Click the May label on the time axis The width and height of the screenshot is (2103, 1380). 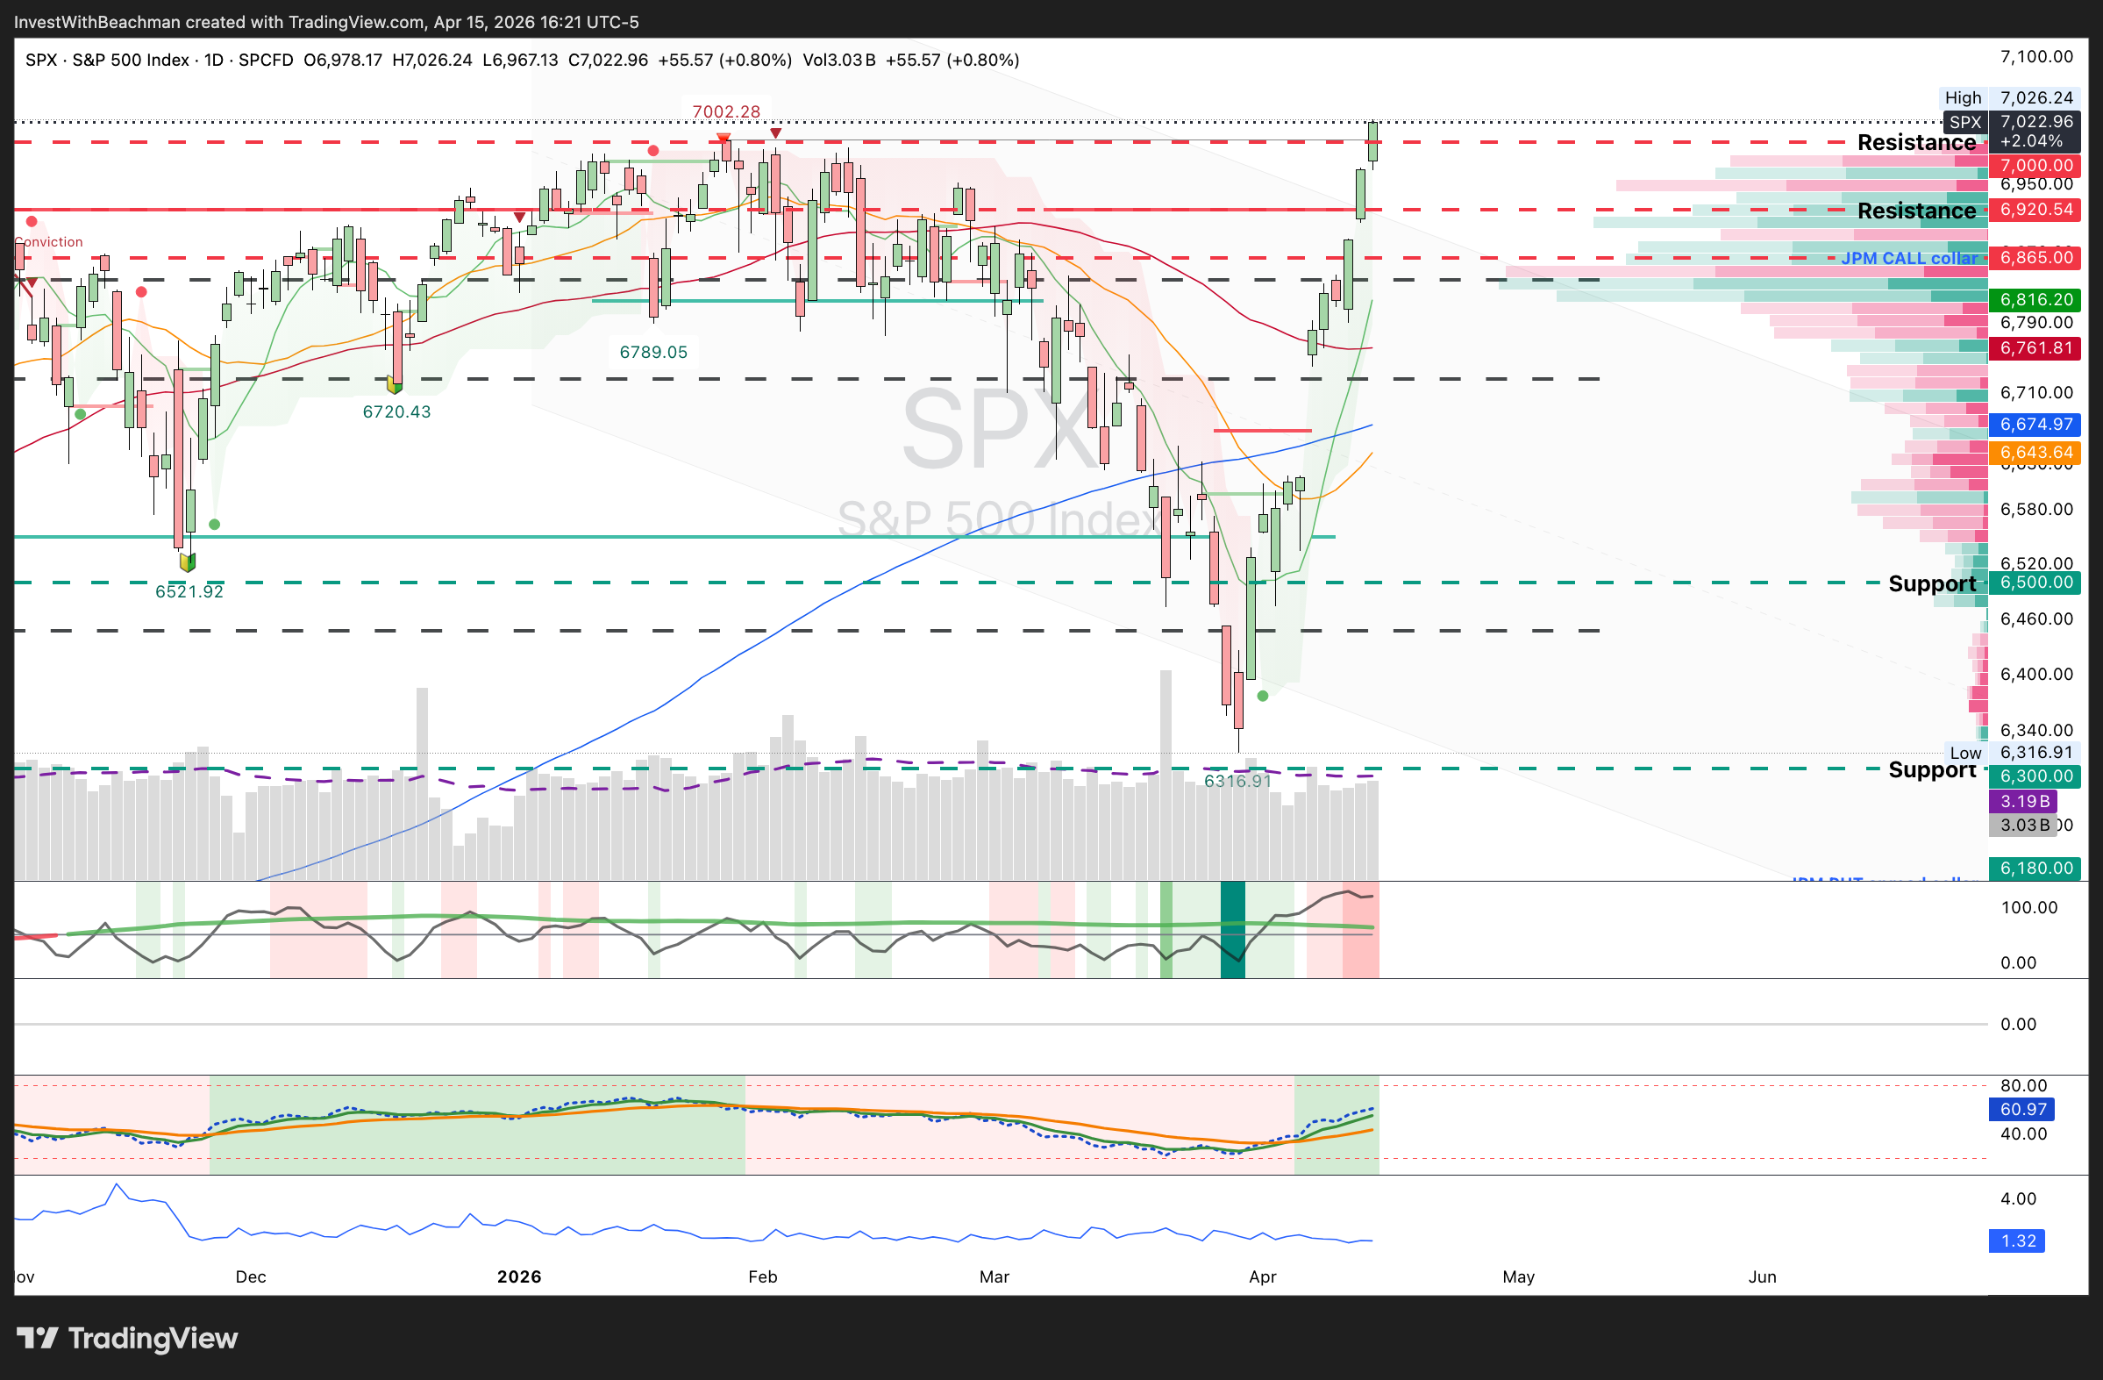[1519, 1276]
